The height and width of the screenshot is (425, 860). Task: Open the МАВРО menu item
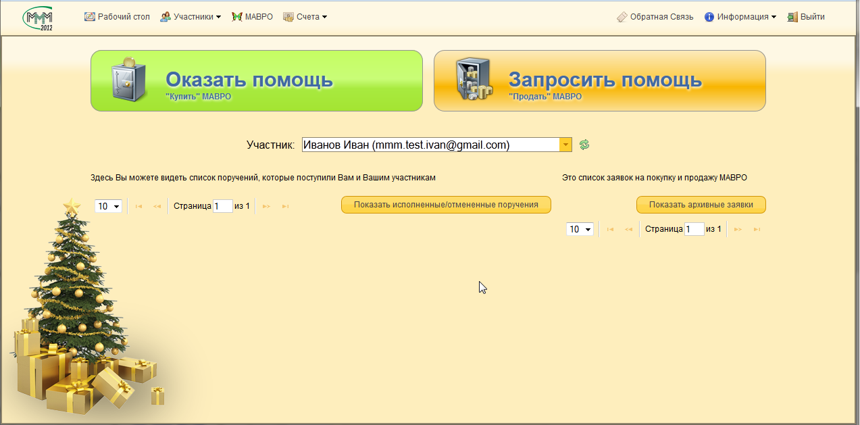pos(252,17)
